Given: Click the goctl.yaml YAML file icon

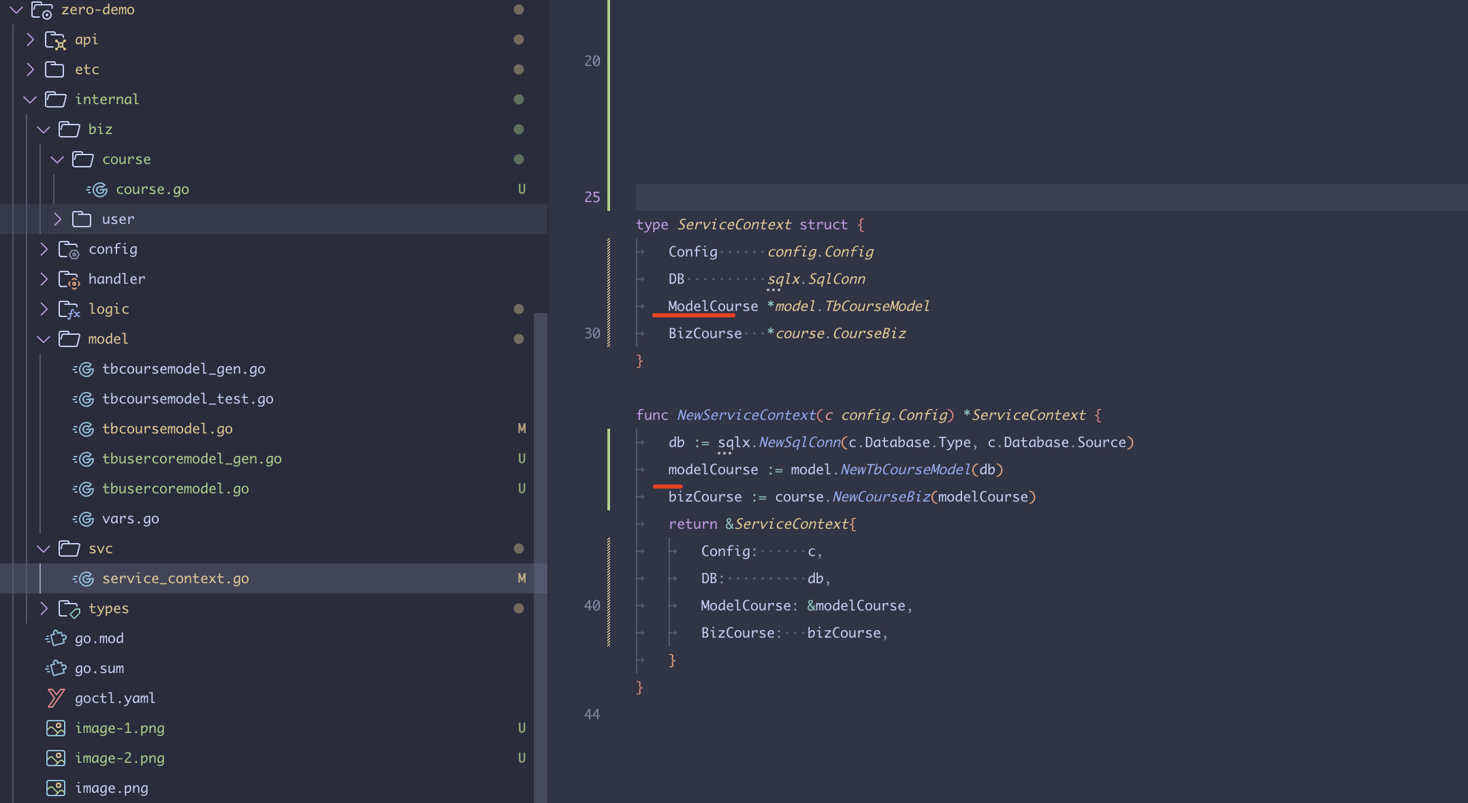Looking at the screenshot, I should click(56, 698).
